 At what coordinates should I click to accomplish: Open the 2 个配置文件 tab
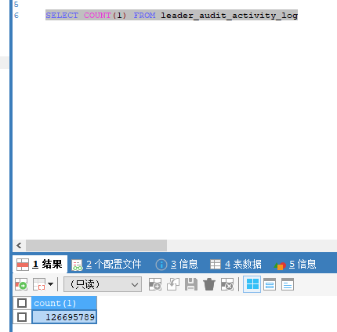pos(107,265)
